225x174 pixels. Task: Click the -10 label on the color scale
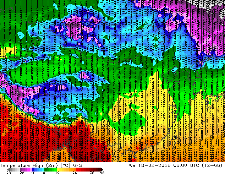(x=32, y=173)
